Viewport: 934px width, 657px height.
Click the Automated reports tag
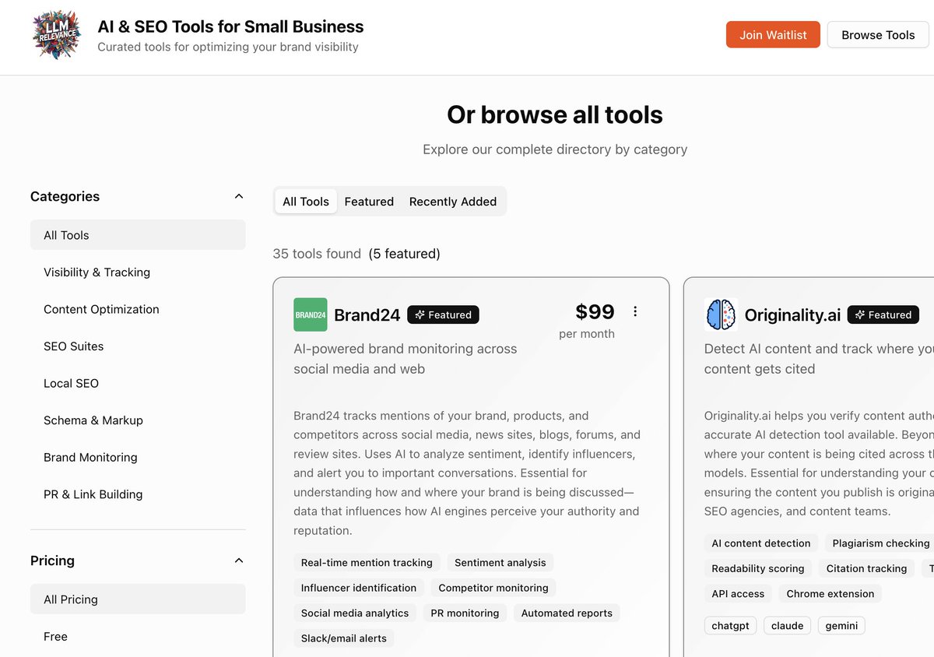point(567,613)
